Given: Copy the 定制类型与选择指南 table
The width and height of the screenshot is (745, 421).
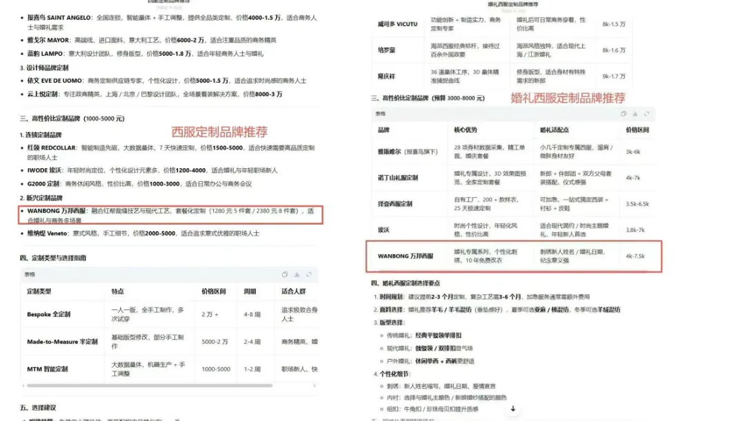Looking at the screenshot, I should tap(285, 274).
